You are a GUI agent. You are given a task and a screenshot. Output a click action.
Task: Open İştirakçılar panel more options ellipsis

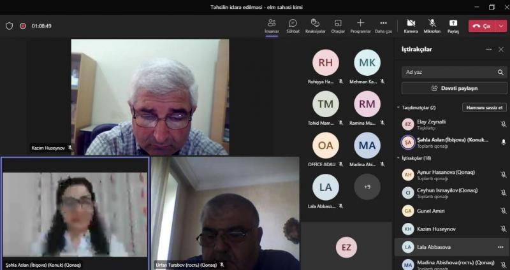point(489,50)
